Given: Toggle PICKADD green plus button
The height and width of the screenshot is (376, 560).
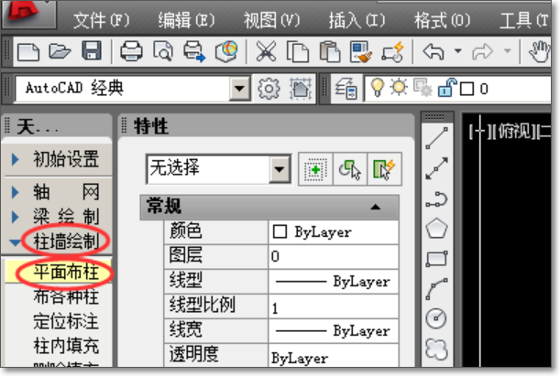Looking at the screenshot, I should pyautogui.click(x=315, y=169).
